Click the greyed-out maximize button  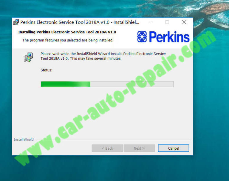[x=167, y=22]
